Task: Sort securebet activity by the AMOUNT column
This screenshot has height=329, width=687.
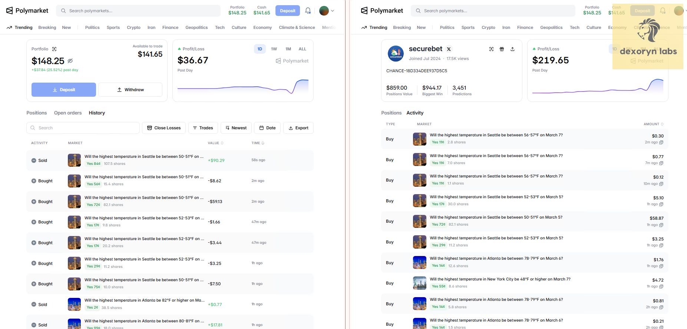Action: [654, 124]
